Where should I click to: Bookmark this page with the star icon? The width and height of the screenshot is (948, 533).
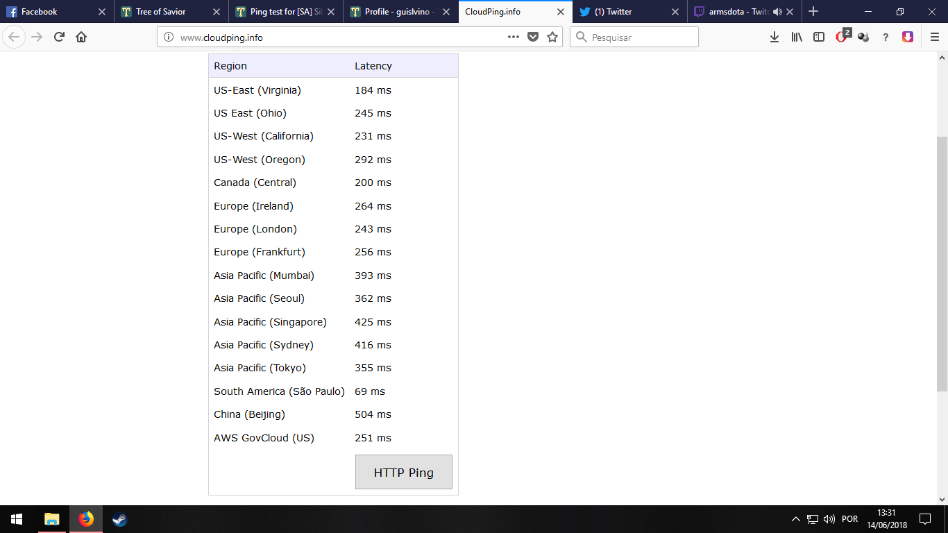552,37
